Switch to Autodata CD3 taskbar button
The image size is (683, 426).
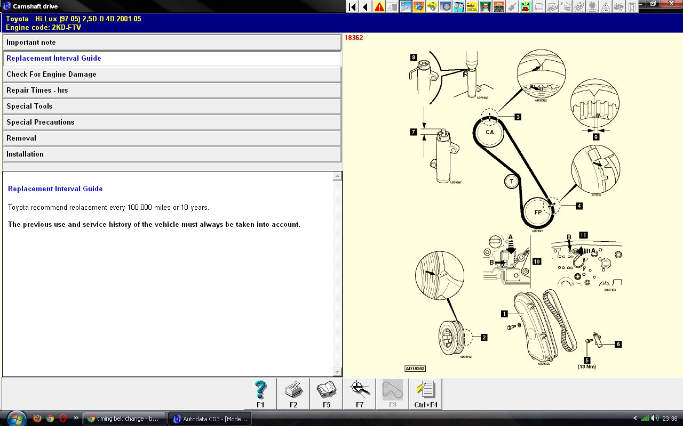(210, 419)
